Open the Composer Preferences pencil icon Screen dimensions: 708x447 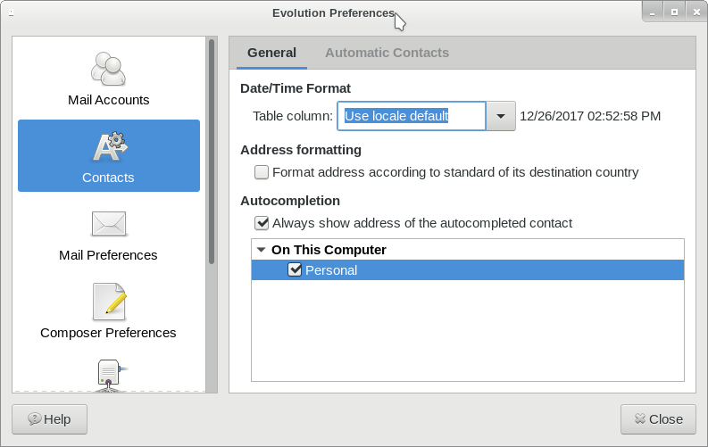(108, 302)
